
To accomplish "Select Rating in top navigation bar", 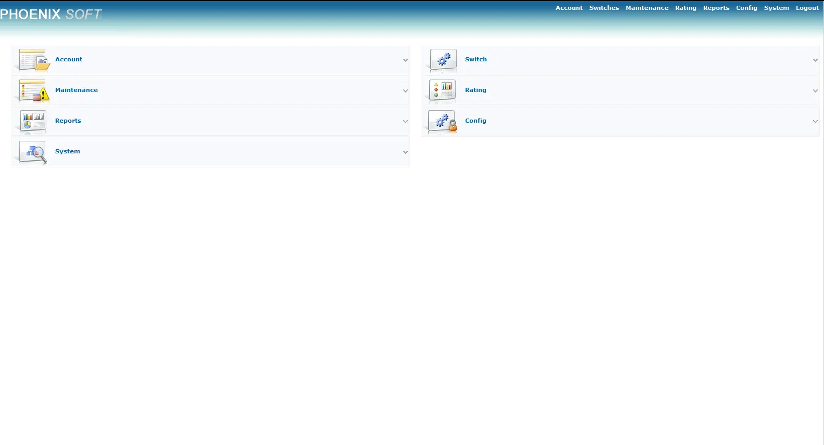I will point(685,8).
